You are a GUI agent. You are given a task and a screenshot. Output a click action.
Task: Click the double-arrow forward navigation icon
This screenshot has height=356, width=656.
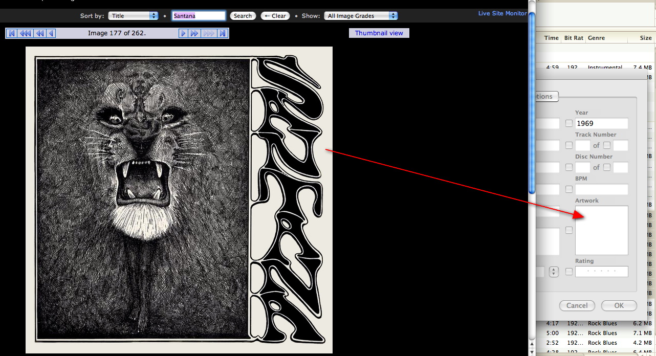pos(194,33)
